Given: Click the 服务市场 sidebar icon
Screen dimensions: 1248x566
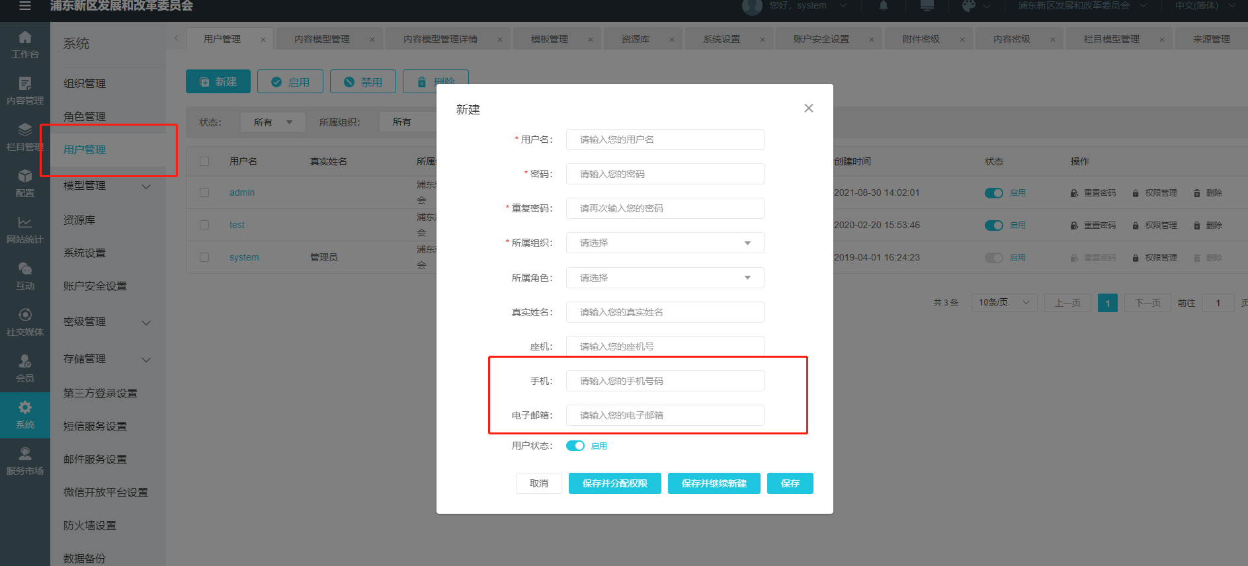Looking at the screenshot, I should [x=25, y=461].
